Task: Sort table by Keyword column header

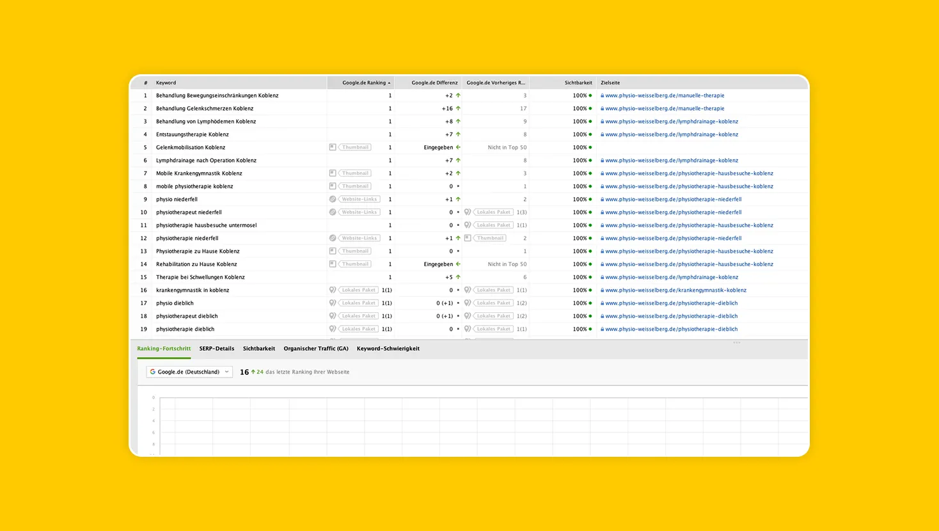Action: pos(166,83)
